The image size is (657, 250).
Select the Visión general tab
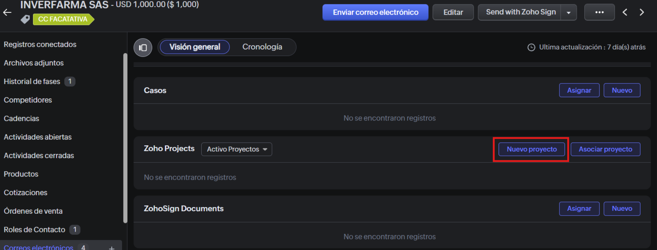(x=195, y=47)
